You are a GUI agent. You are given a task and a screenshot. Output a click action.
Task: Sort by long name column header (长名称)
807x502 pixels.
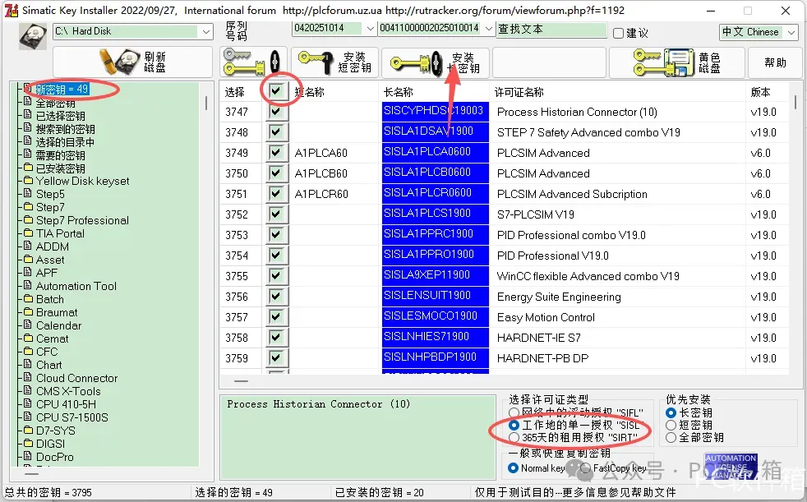tap(398, 92)
